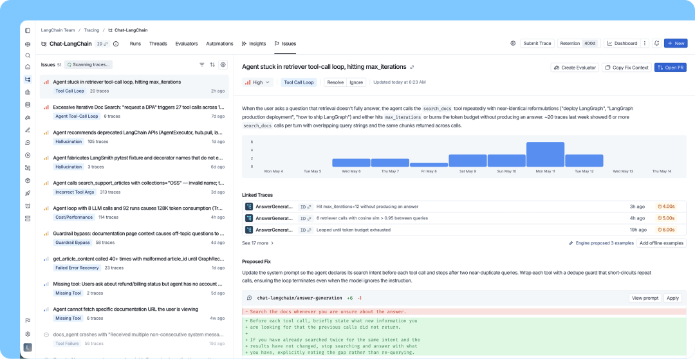Select 'Agent cannot fetch specific documentation URL' issue
Viewport: 695px width, 359px height.
coord(134,313)
